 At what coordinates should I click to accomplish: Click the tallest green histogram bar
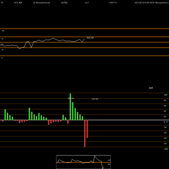pos(70,107)
